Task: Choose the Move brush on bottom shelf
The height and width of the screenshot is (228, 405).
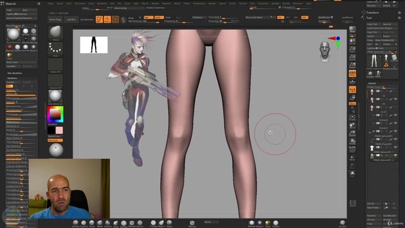Action: pos(100,222)
